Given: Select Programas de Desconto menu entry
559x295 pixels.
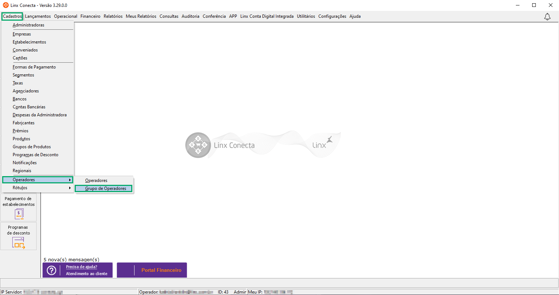Looking at the screenshot, I should [x=38, y=155].
